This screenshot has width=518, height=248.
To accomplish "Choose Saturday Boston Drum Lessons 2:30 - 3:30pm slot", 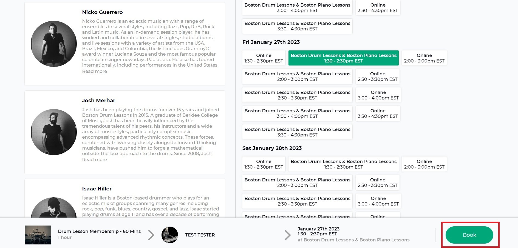I will click(x=298, y=201).
